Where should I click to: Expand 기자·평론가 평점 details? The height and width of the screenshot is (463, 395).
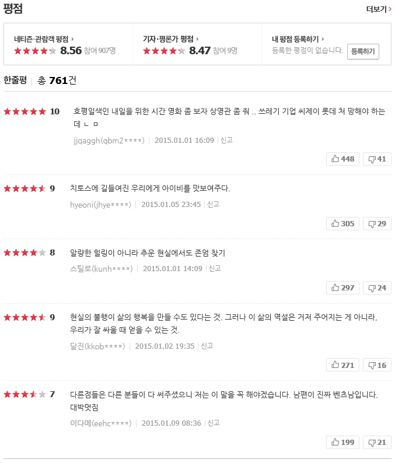(171, 39)
